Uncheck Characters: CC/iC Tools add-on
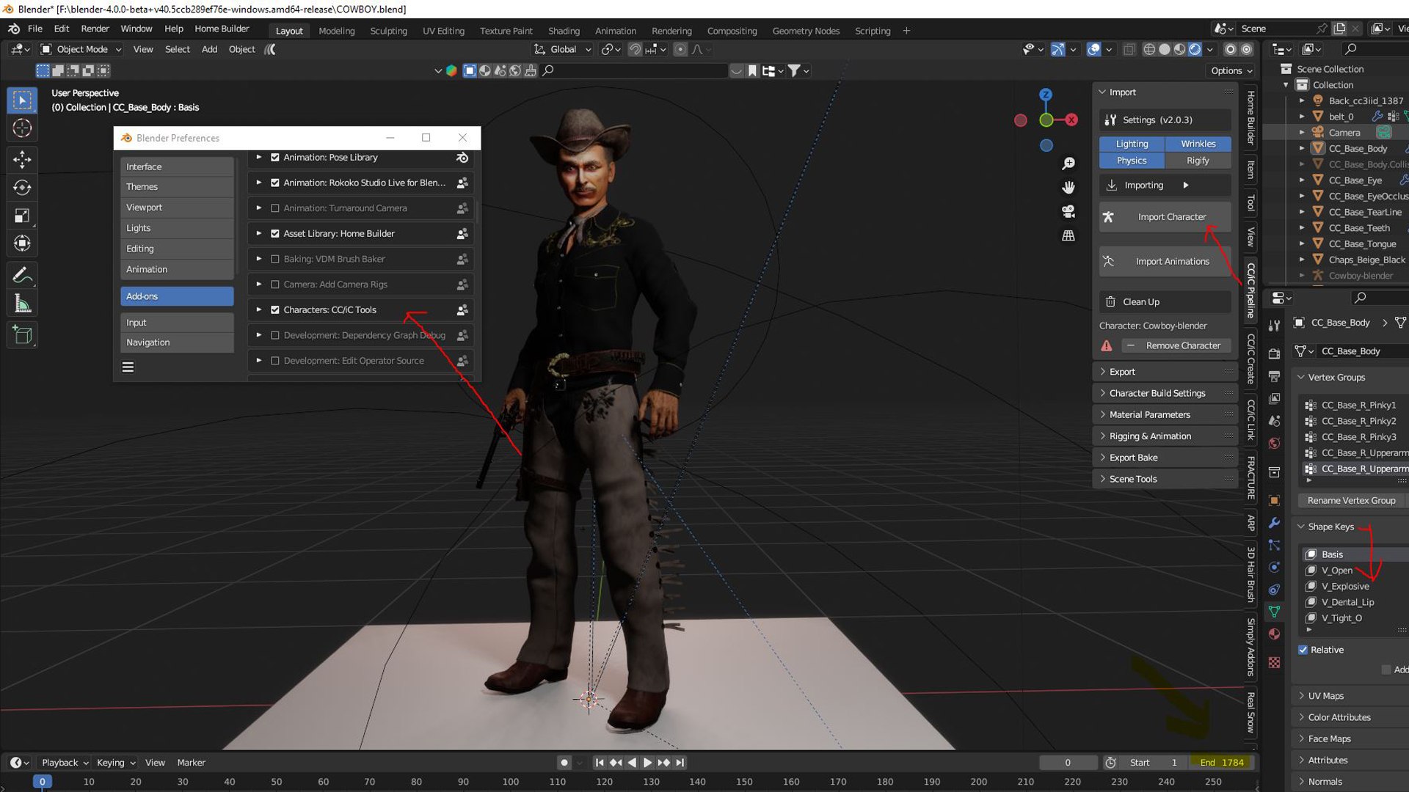The width and height of the screenshot is (1409, 792). tap(275, 310)
